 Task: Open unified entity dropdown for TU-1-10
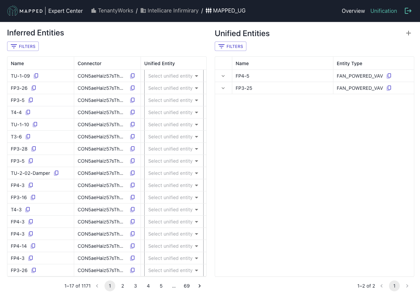pos(174,125)
